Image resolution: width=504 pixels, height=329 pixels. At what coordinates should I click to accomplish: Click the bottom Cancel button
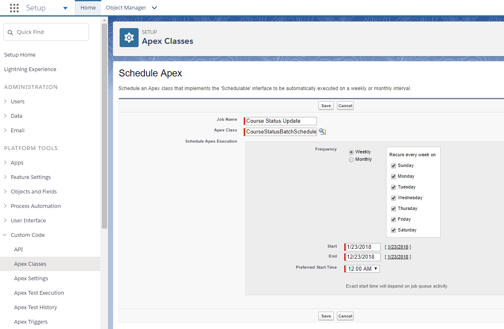click(x=345, y=316)
